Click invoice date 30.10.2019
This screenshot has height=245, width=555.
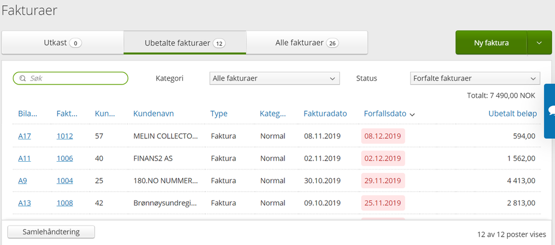(x=322, y=181)
